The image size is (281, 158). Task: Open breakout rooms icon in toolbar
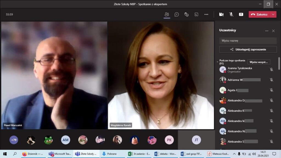[x=196, y=14]
